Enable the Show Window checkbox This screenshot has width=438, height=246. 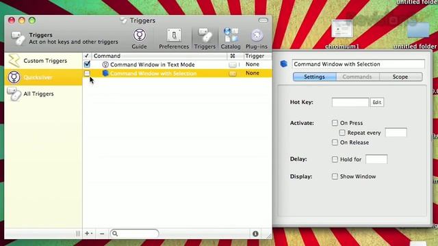[x=335, y=176]
